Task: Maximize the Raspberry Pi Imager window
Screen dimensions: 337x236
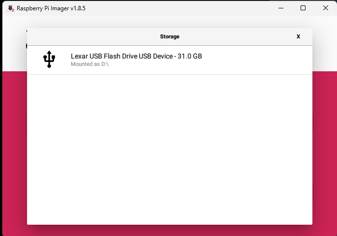Action: [x=303, y=8]
